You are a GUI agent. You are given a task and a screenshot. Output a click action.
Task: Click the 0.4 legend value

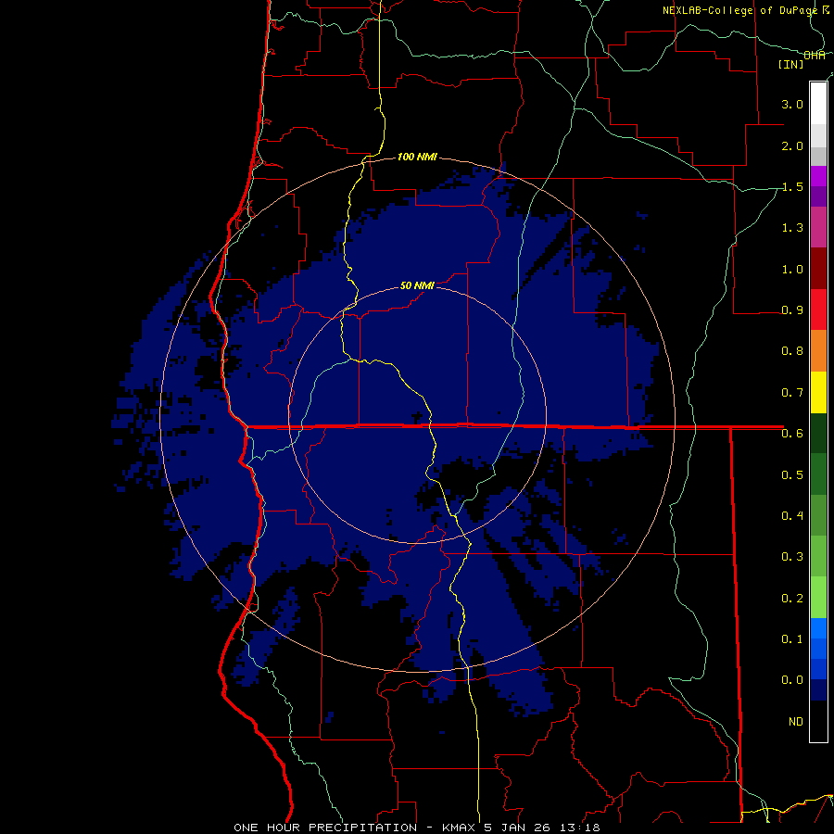(x=792, y=515)
